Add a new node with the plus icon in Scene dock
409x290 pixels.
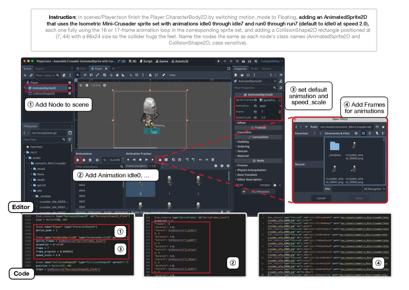tap(25, 75)
